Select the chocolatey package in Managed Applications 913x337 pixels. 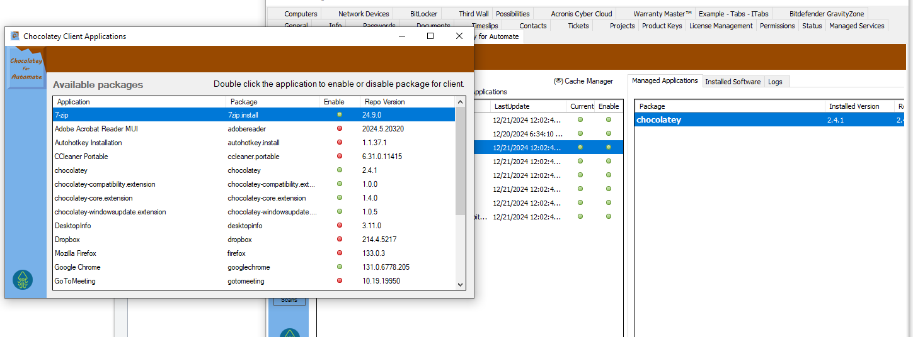click(659, 120)
